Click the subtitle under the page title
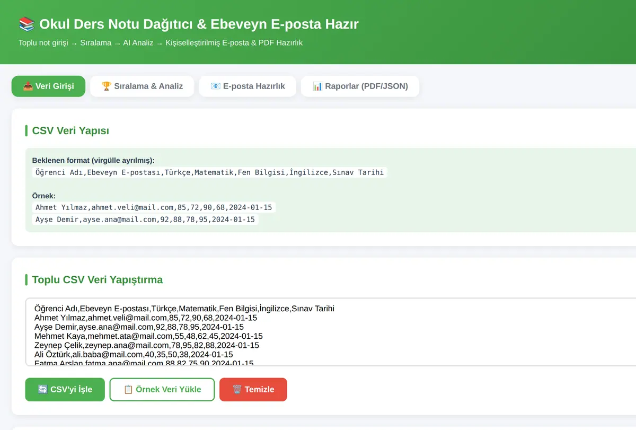 pyautogui.click(x=161, y=42)
